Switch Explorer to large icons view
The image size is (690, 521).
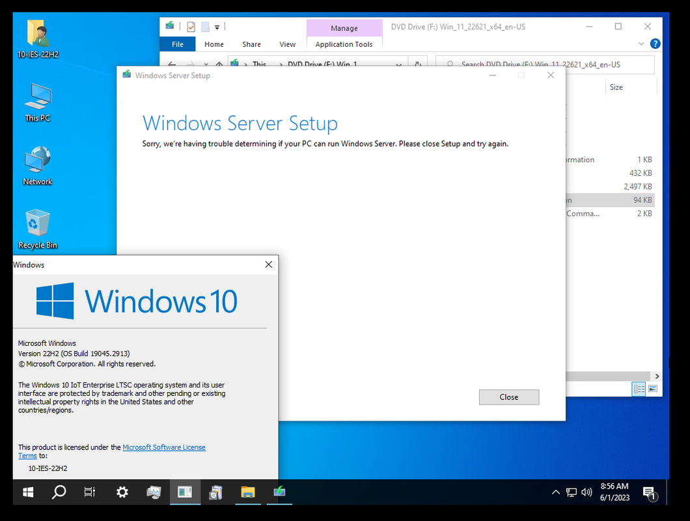pyautogui.click(x=653, y=389)
